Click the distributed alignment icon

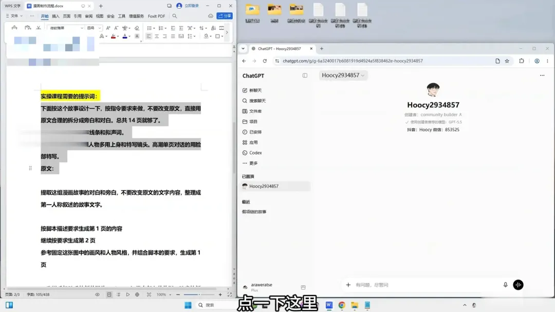[181, 36]
